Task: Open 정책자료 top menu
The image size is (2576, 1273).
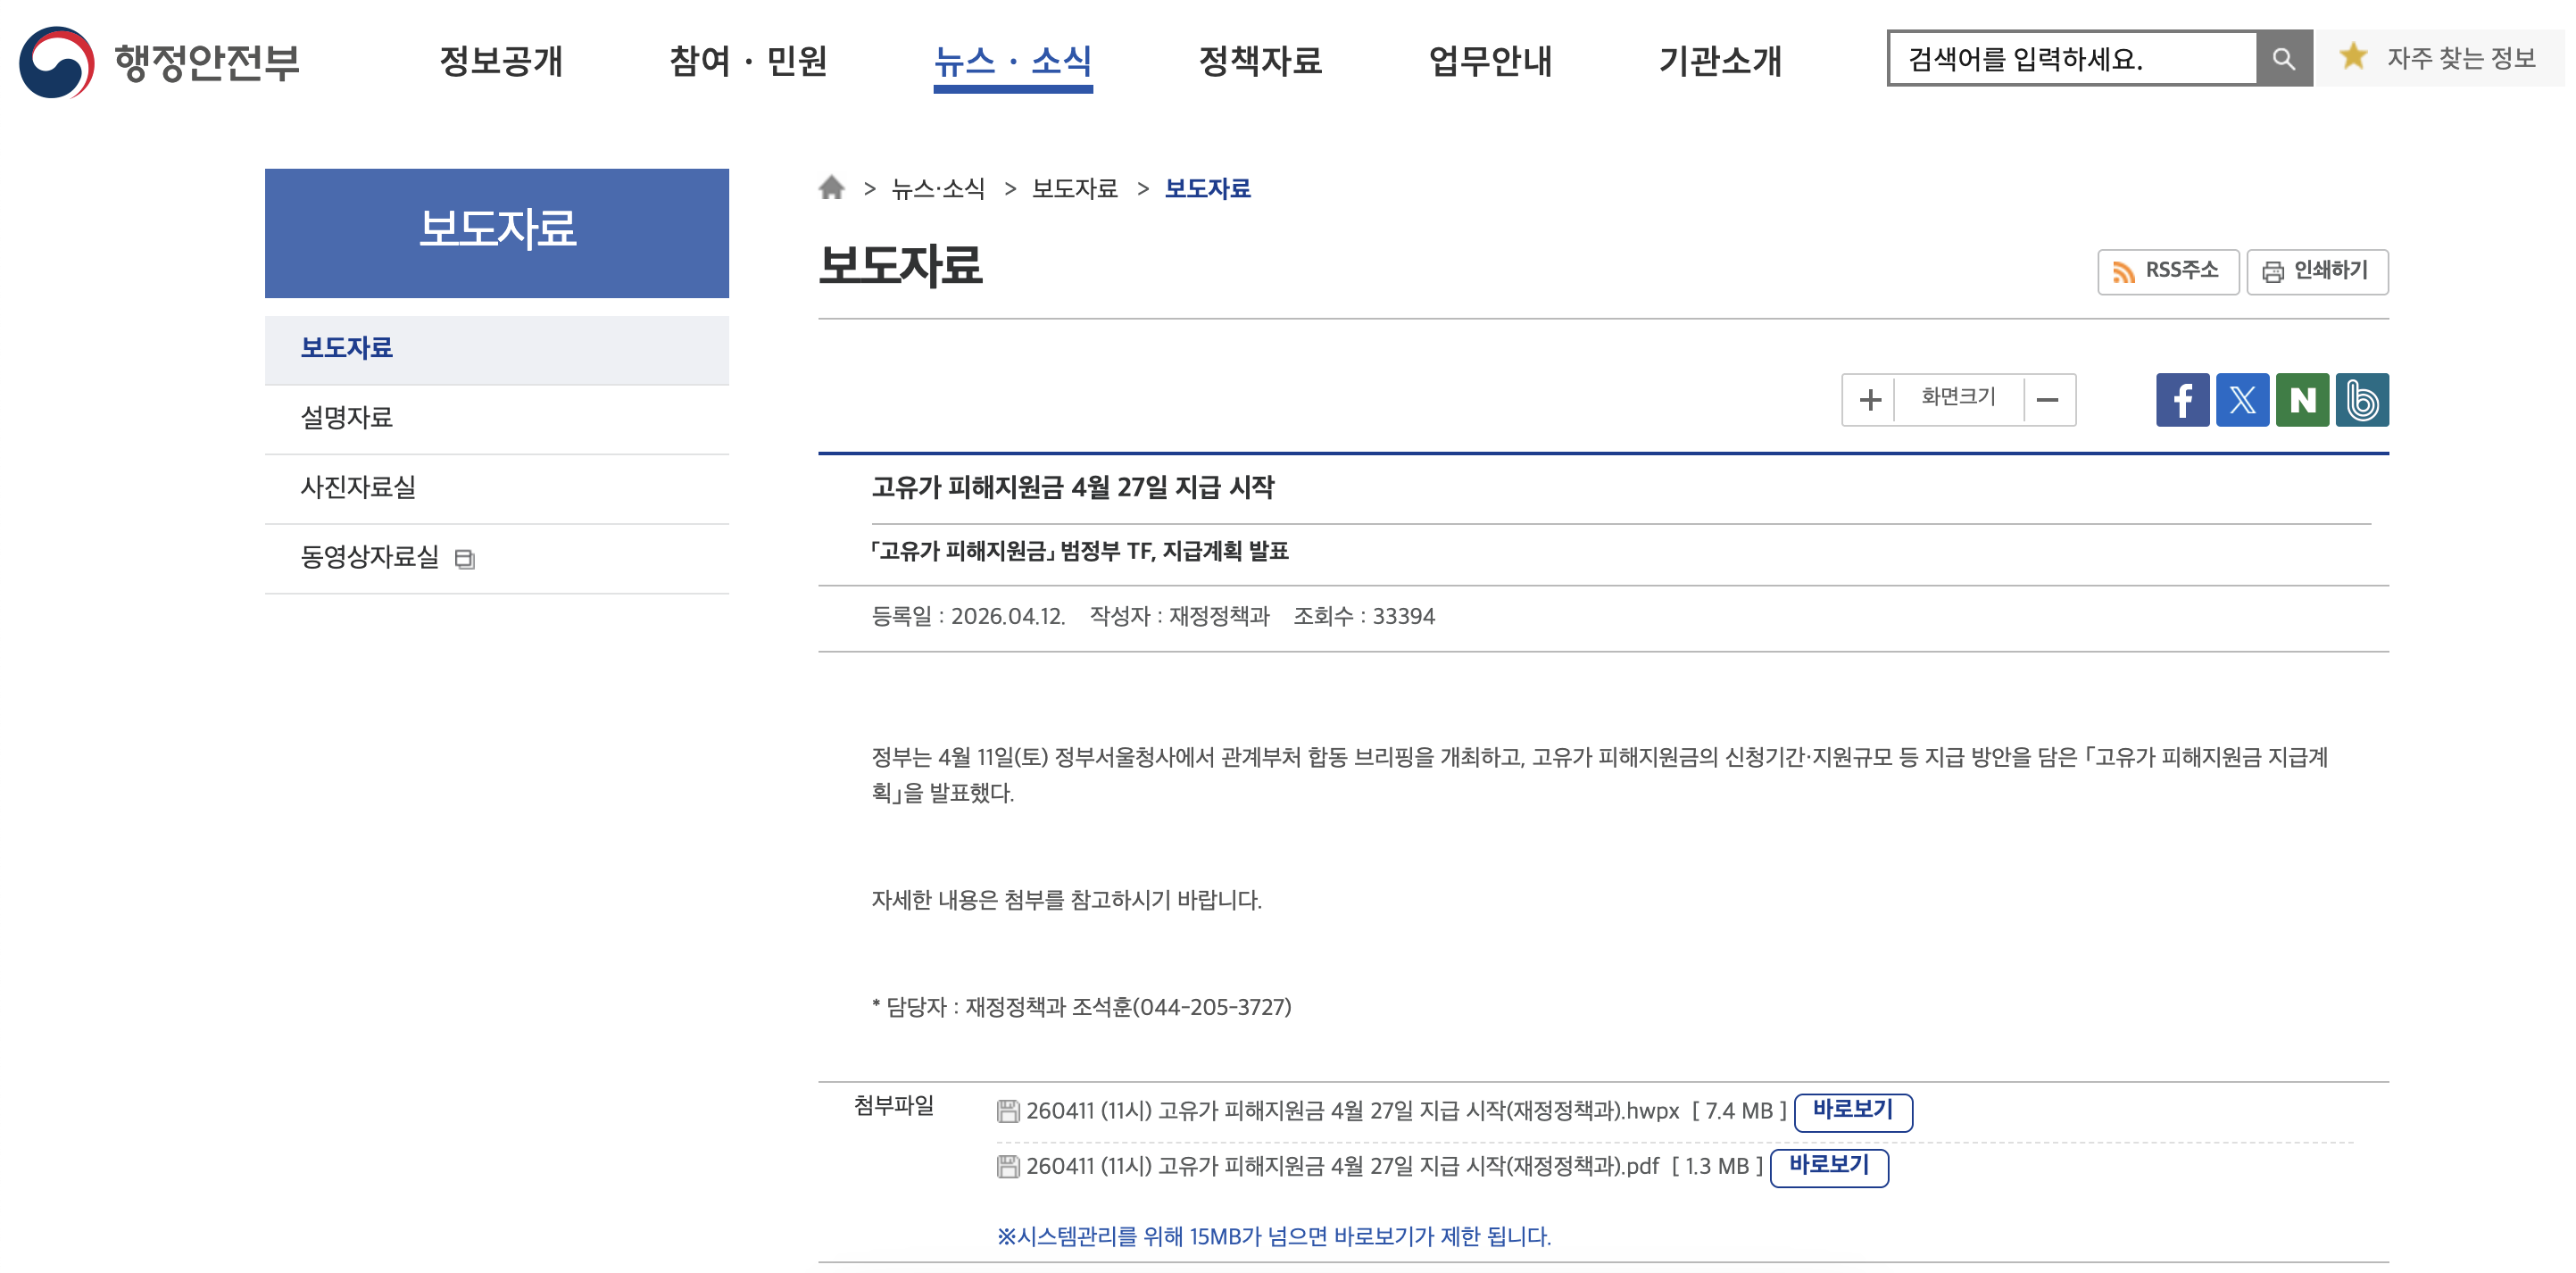Action: click(x=1259, y=61)
